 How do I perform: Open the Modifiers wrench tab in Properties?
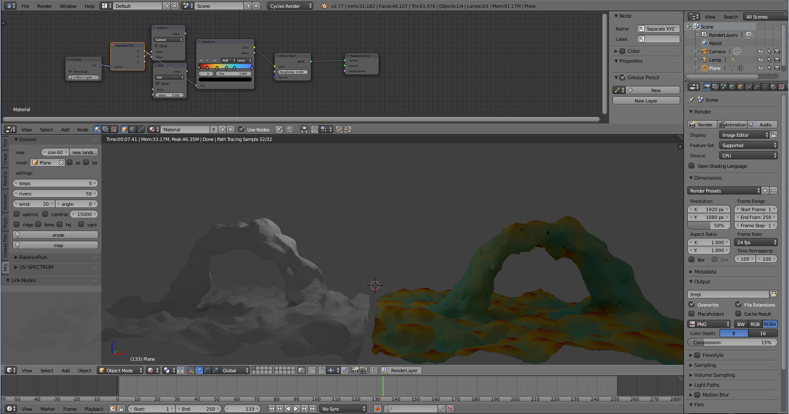(x=757, y=87)
